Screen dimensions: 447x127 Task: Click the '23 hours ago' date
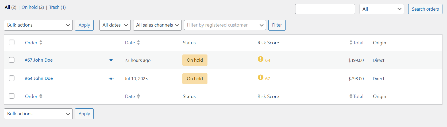(138, 60)
